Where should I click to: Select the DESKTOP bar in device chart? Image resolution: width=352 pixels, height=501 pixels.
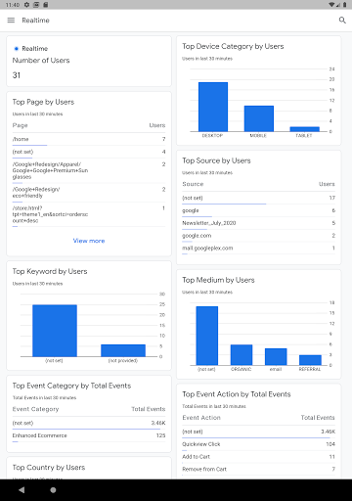pos(213,107)
